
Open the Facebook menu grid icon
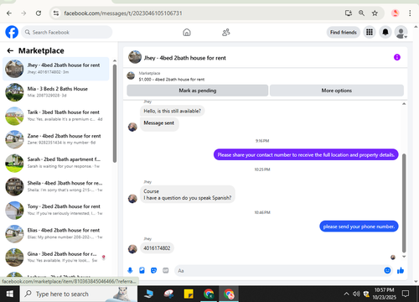pos(370,32)
